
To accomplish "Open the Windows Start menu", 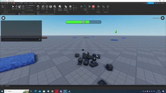I will coord(2,91).
